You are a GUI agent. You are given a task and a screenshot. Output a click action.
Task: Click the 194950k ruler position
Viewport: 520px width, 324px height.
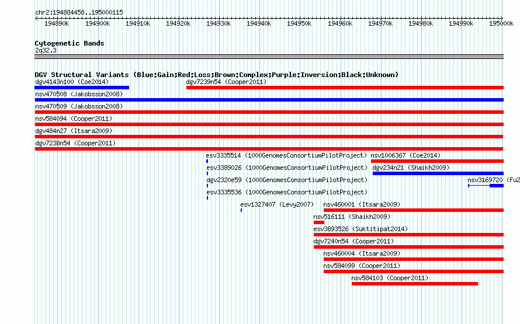[x=300, y=23]
